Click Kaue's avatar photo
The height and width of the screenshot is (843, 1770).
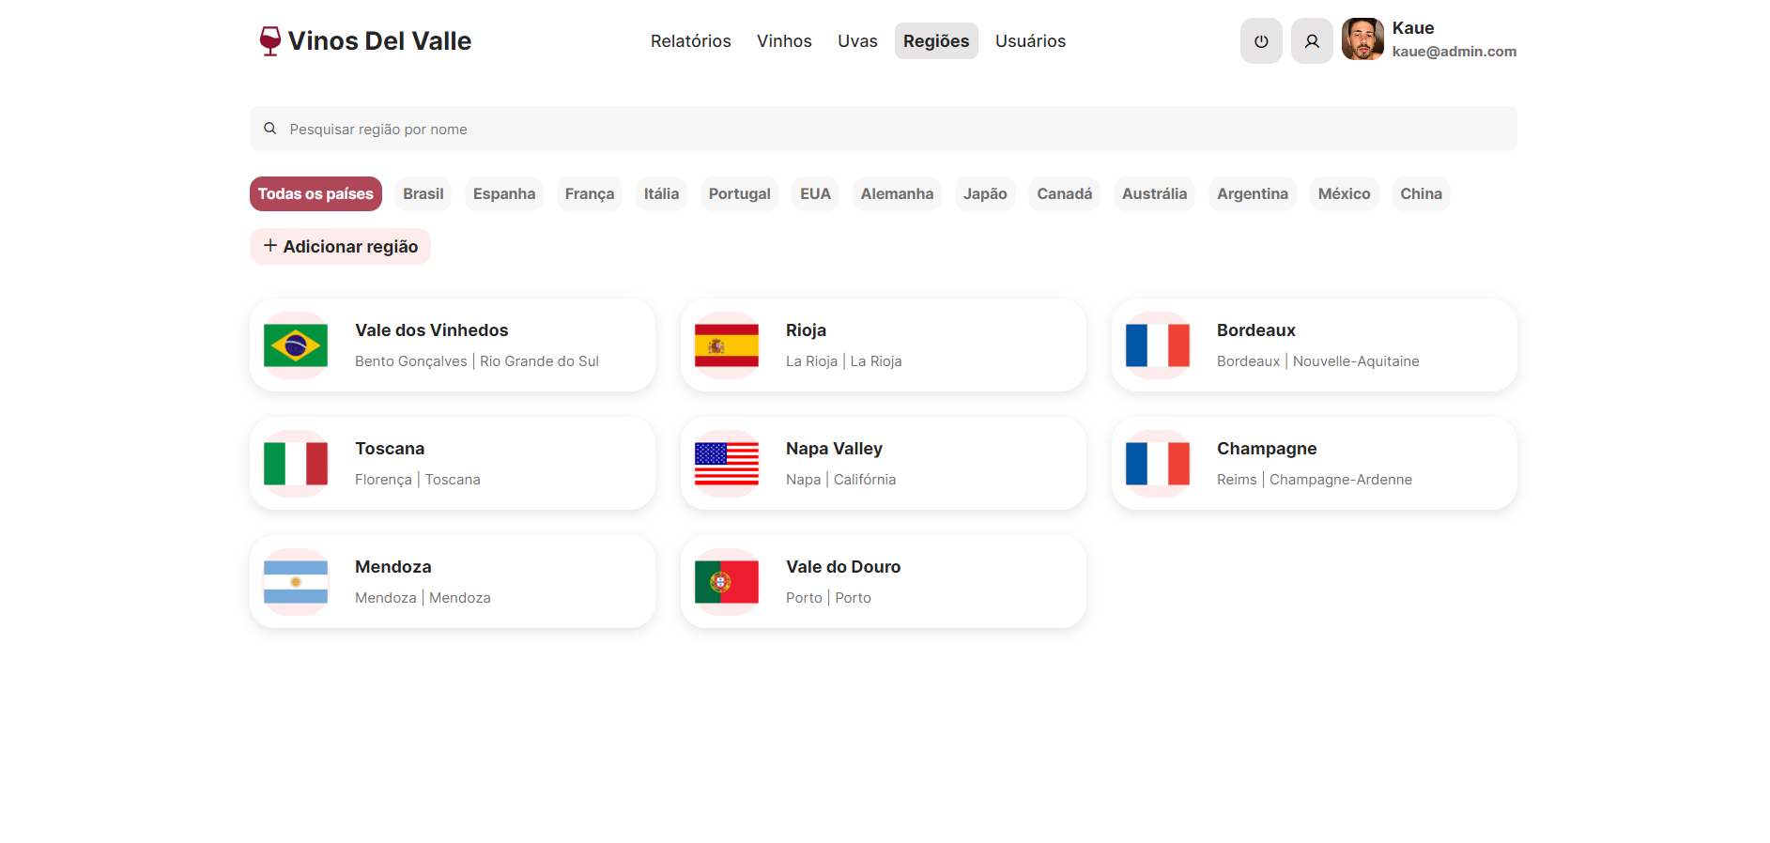coord(1362,39)
